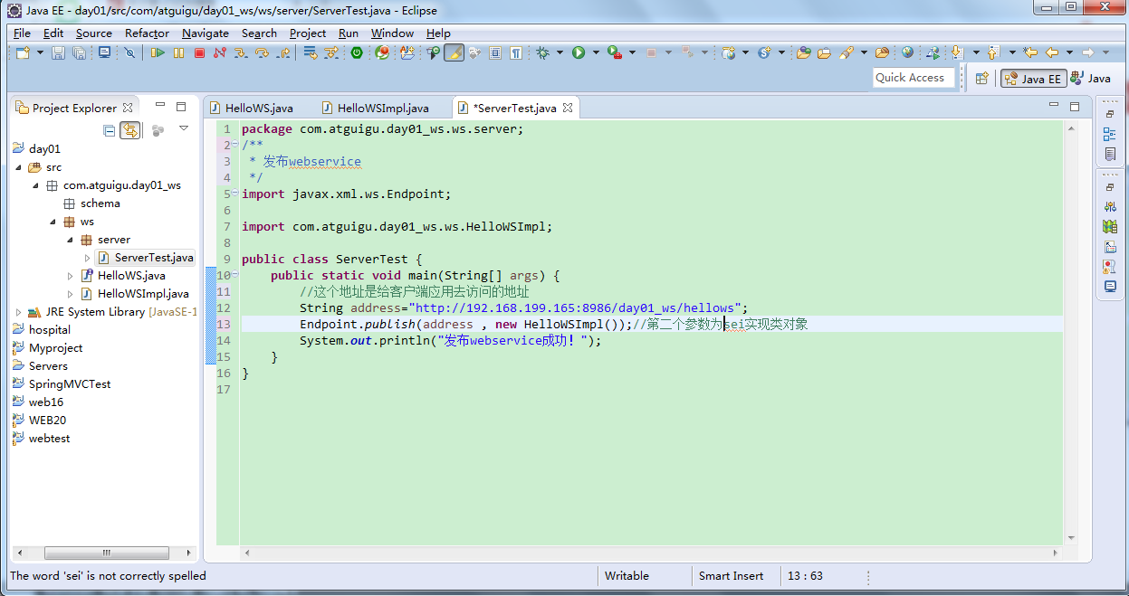
Task: Toggle the line 2 comment folding marker
Action: point(235,145)
